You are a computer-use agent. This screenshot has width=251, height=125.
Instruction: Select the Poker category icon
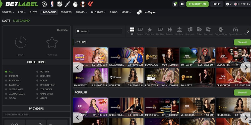tap(199, 29)
